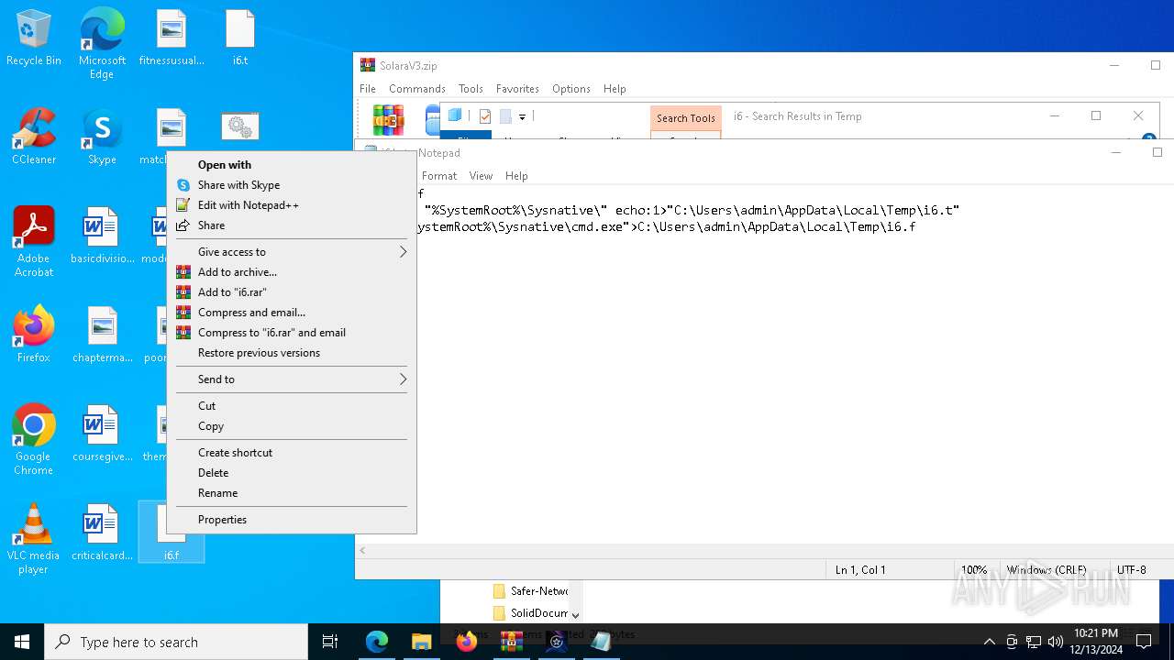Select the criticalcard Word document icon
Screen dimensions: 1174x660
point(102,533)
